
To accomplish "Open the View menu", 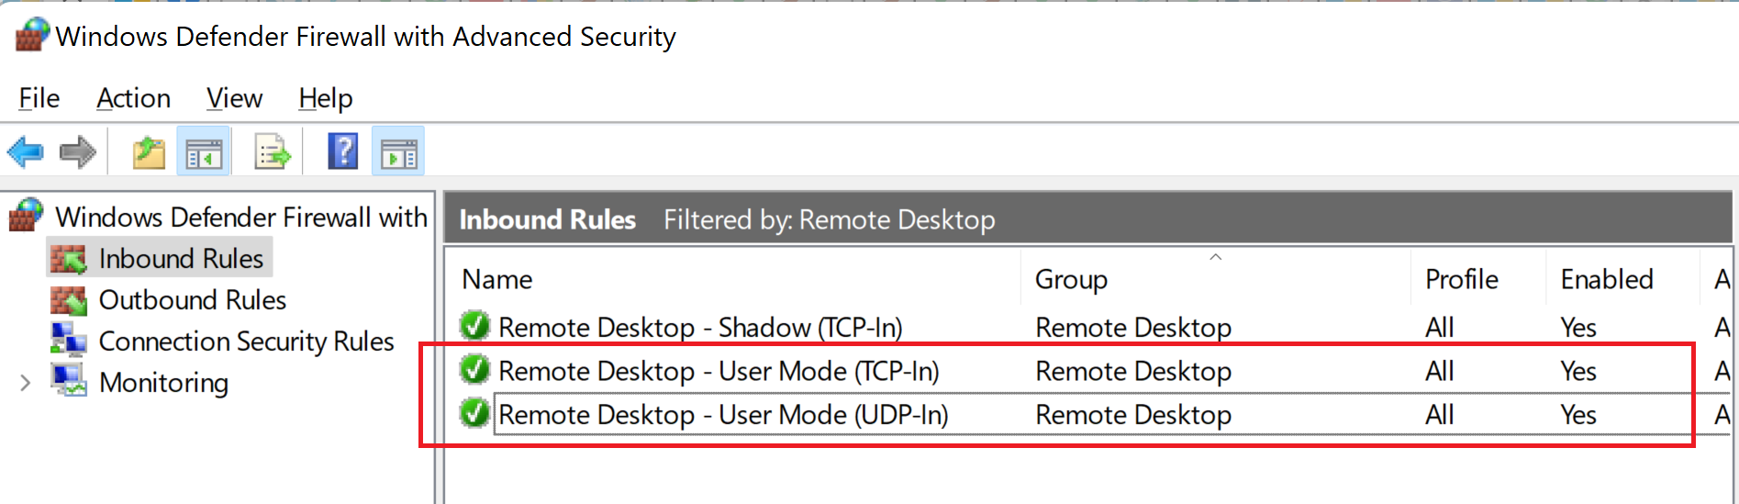I will click(x=234, y=98).
